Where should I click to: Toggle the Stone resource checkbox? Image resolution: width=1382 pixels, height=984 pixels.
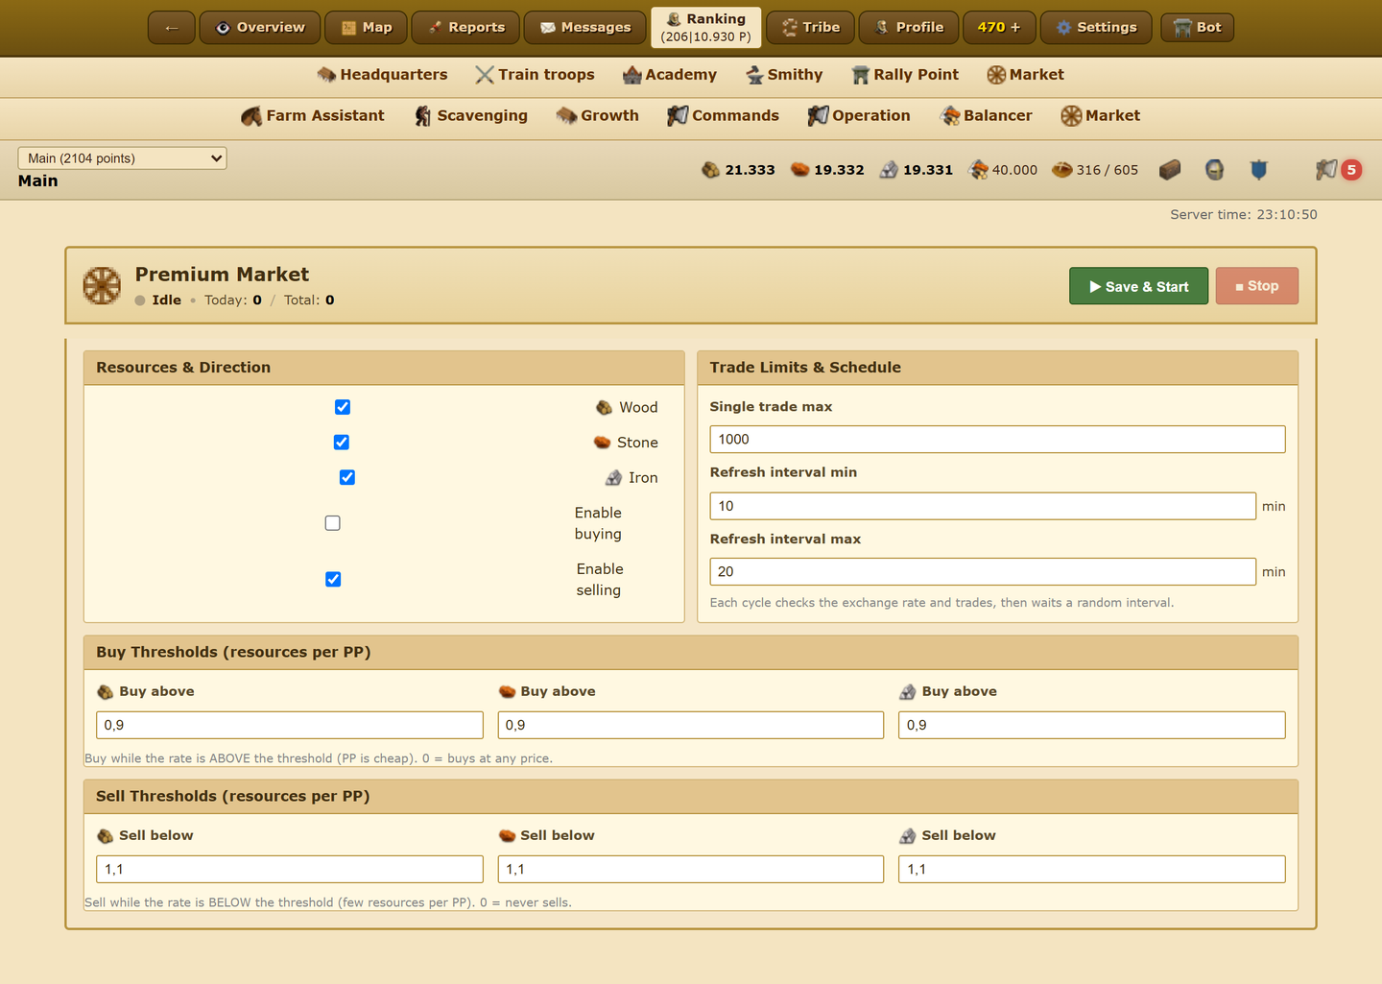coord(341,443)
